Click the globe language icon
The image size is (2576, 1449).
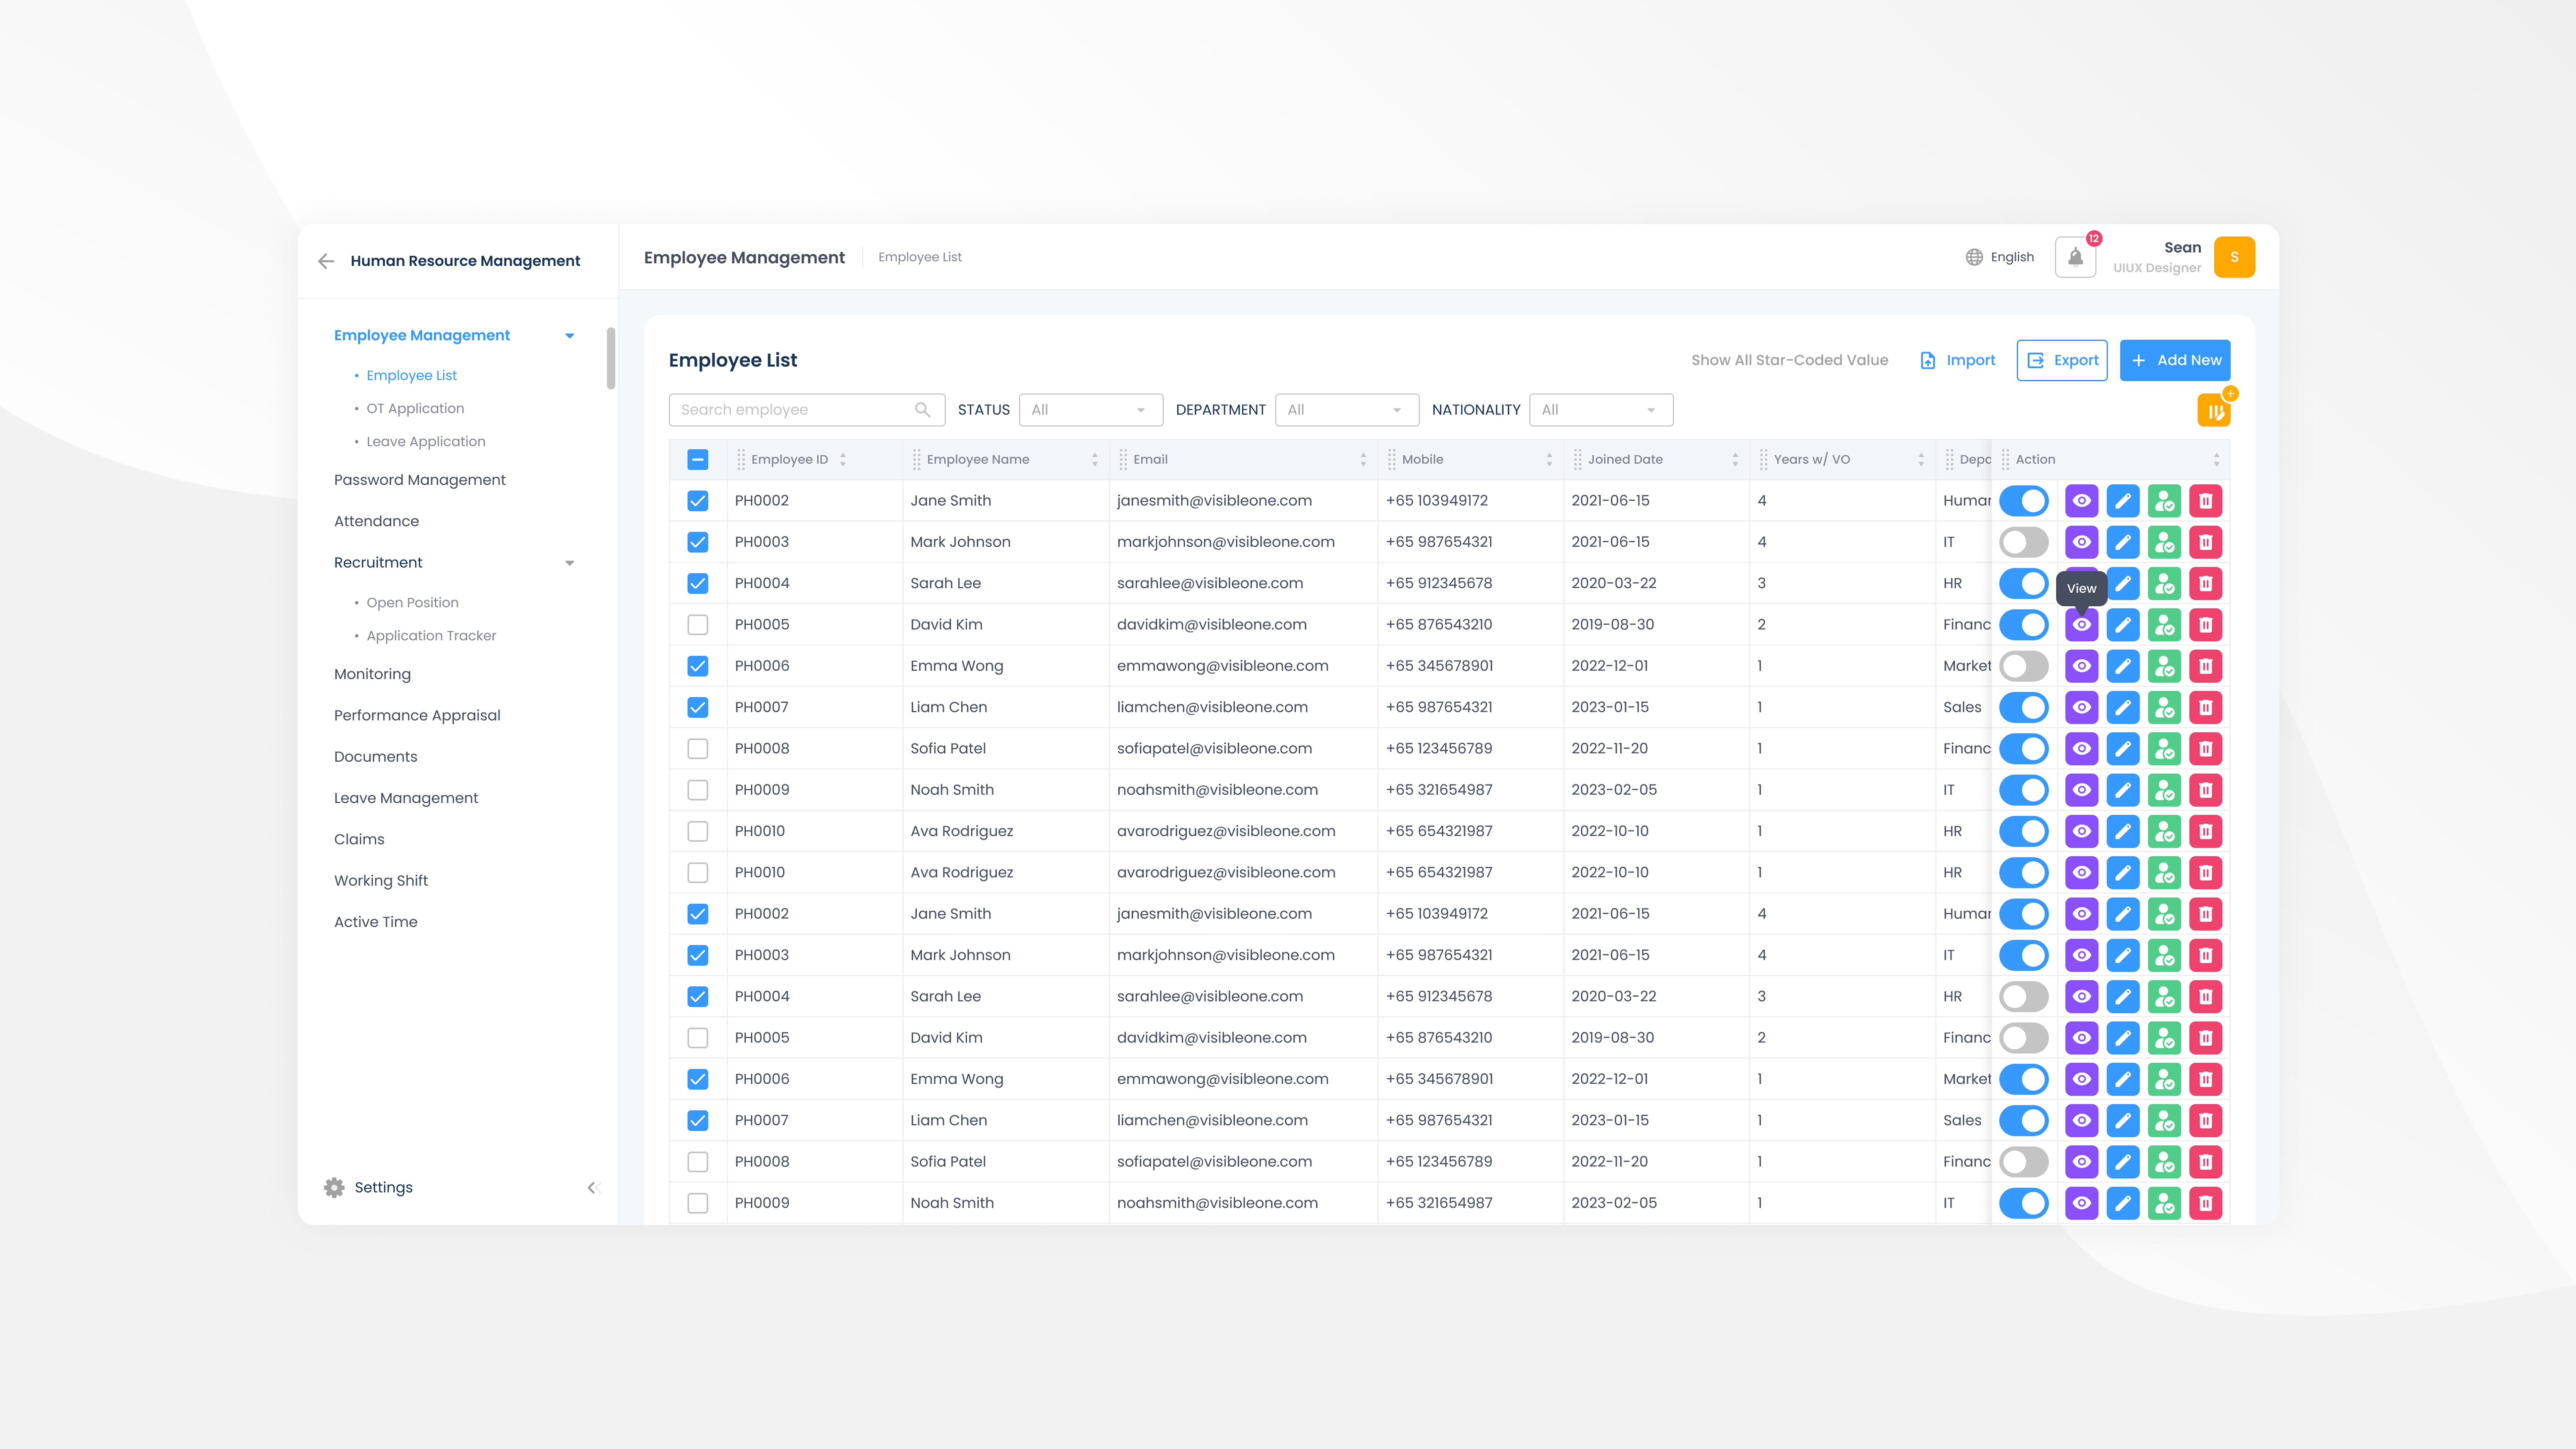point(1974,257)
